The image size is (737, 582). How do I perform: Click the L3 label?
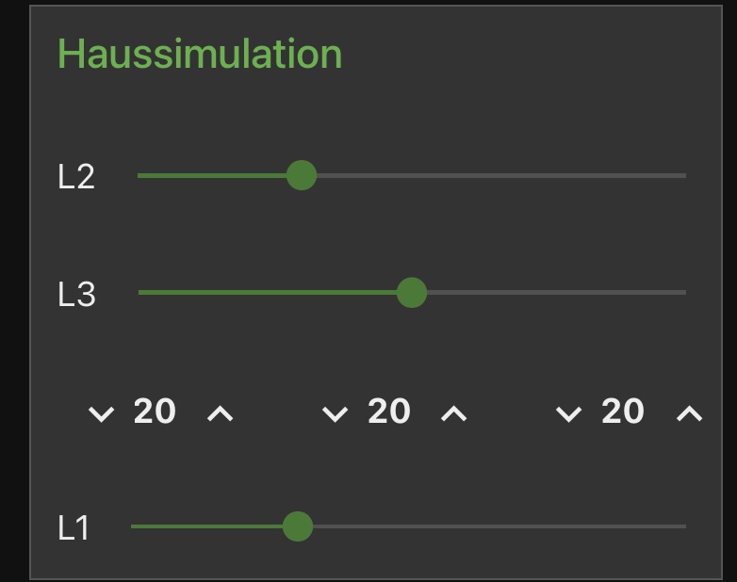[76, 295]
